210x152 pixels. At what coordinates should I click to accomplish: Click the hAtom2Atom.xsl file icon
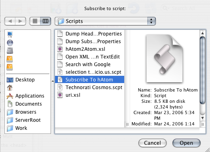[60, 49]
